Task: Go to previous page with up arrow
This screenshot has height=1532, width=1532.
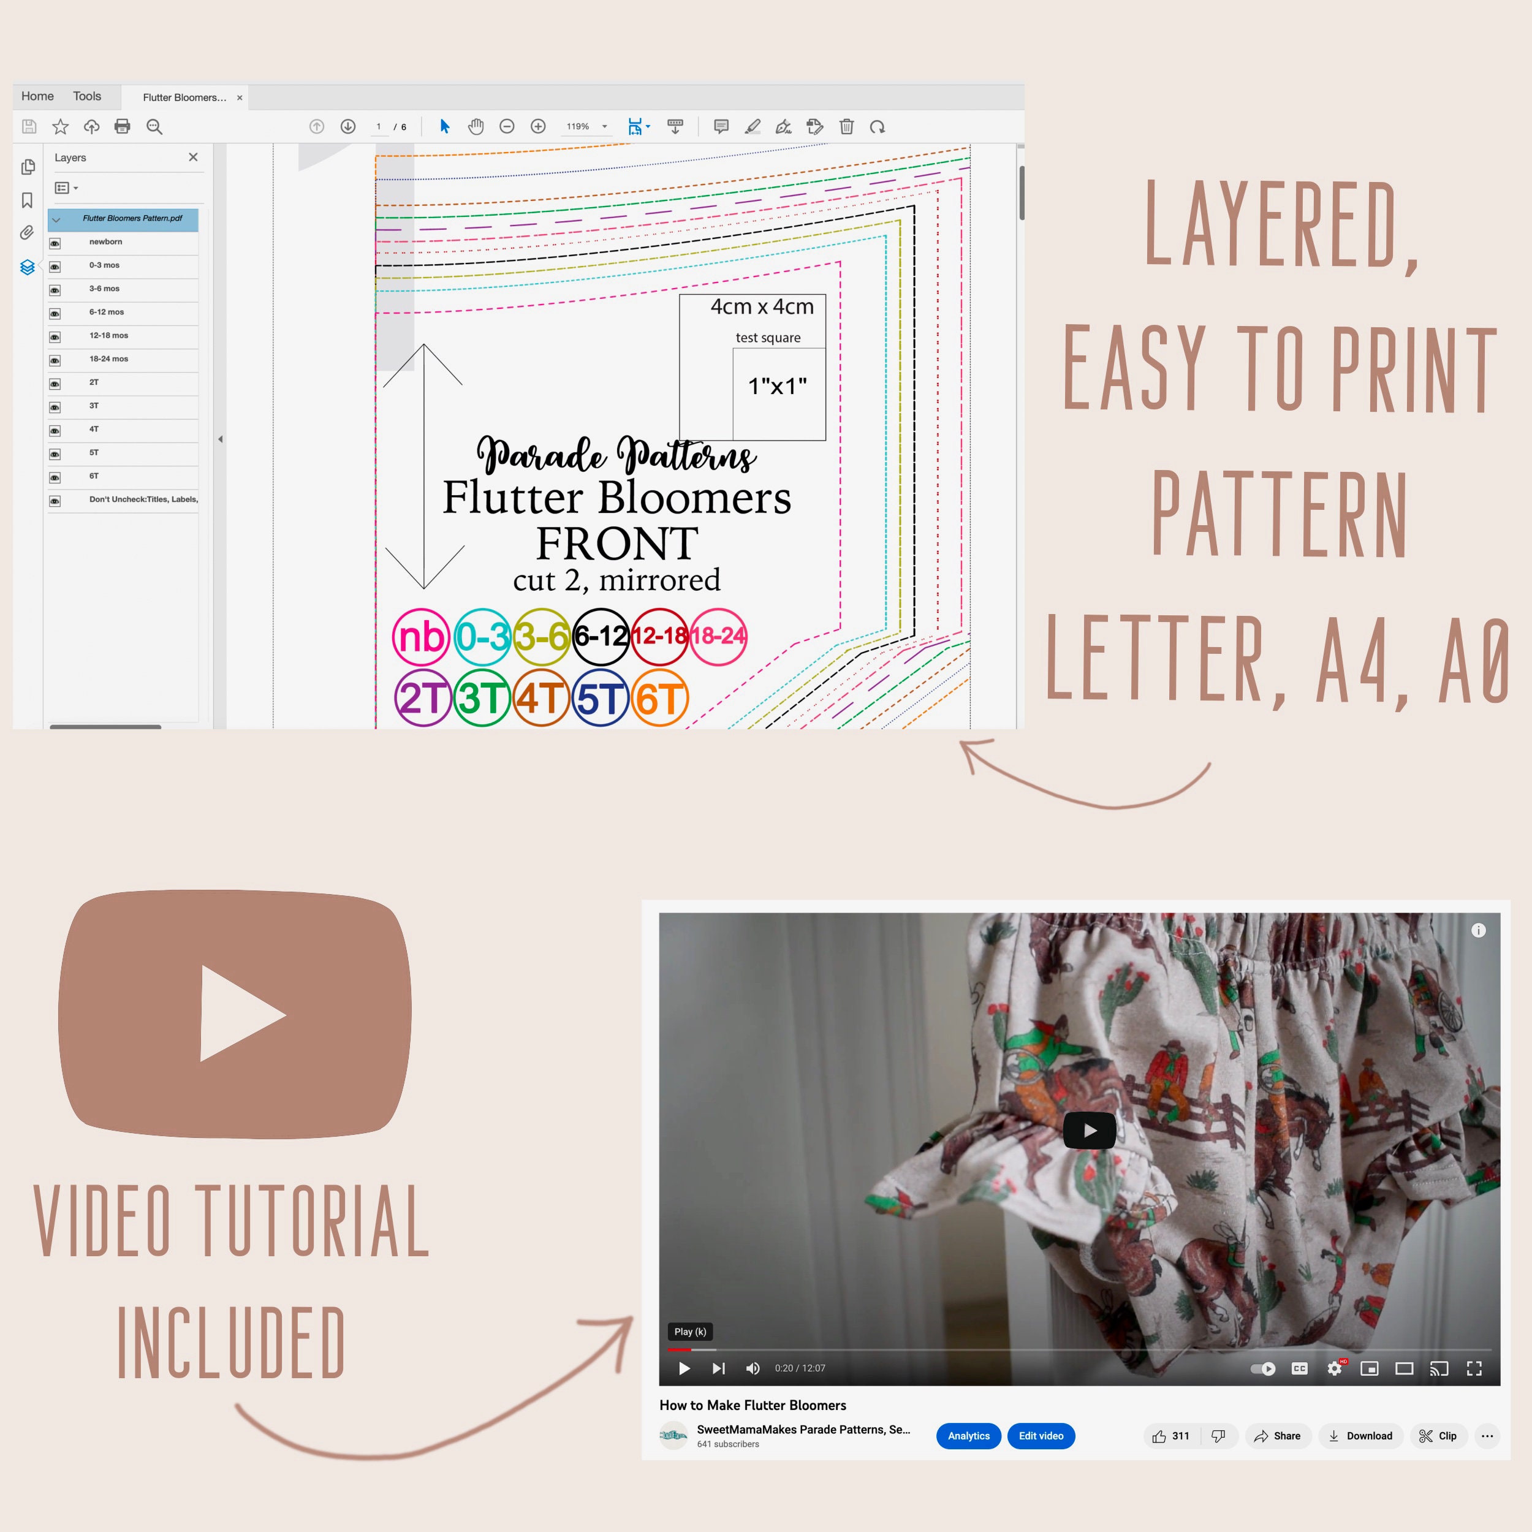Action: tap(316, 126)
